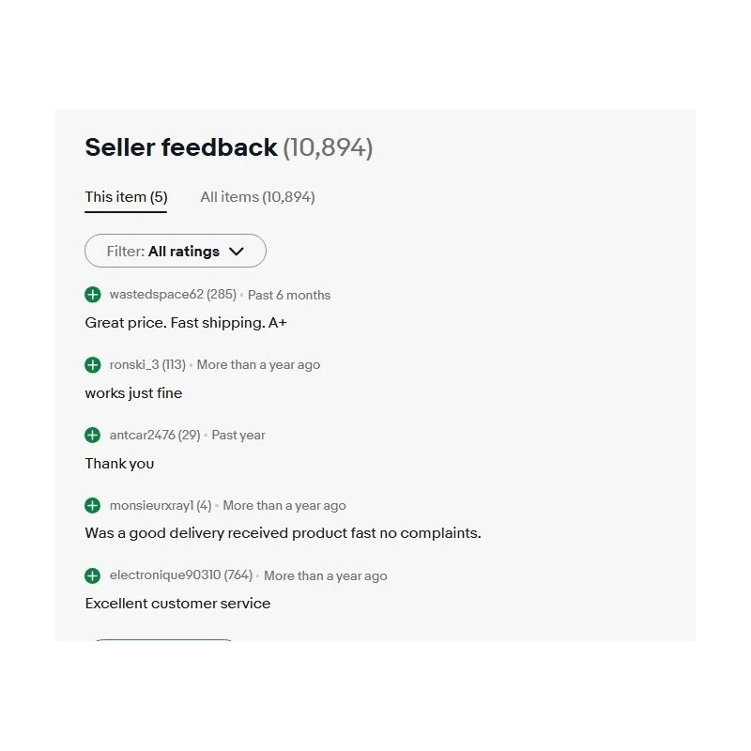The image size is (751, 751).
Task: Click positive feedback icon beside wastedspace62
Action: (92, 295)
